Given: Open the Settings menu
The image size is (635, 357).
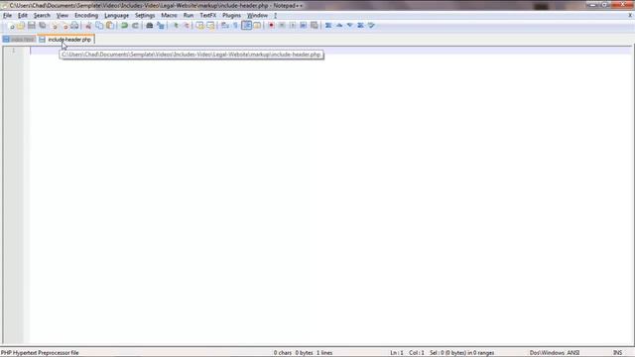Looking at the screenshot, I should [145, 16].
